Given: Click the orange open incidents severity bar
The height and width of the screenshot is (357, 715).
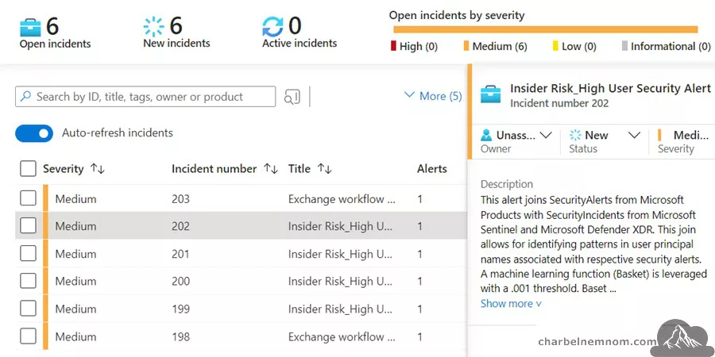Looking at the screenshot, I should click(545, 29).
